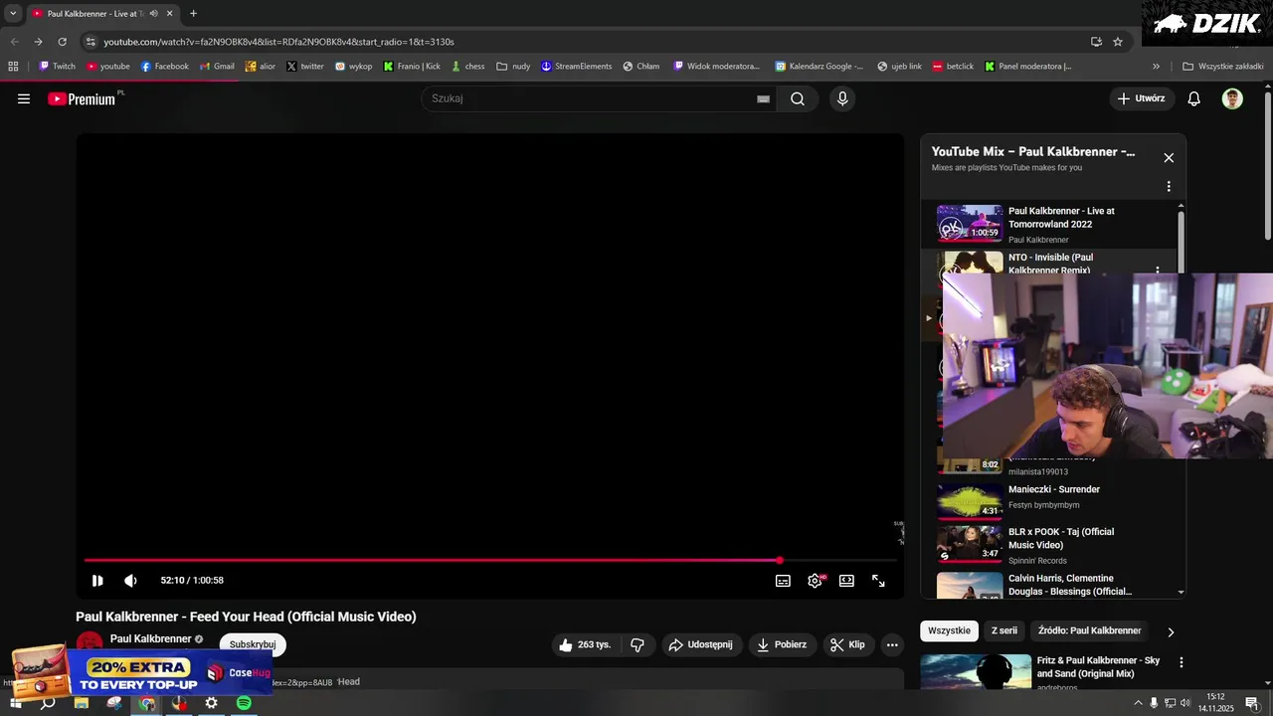Open the Twitch bookmark
This screenshot has width=1273, height=716.
58,67
